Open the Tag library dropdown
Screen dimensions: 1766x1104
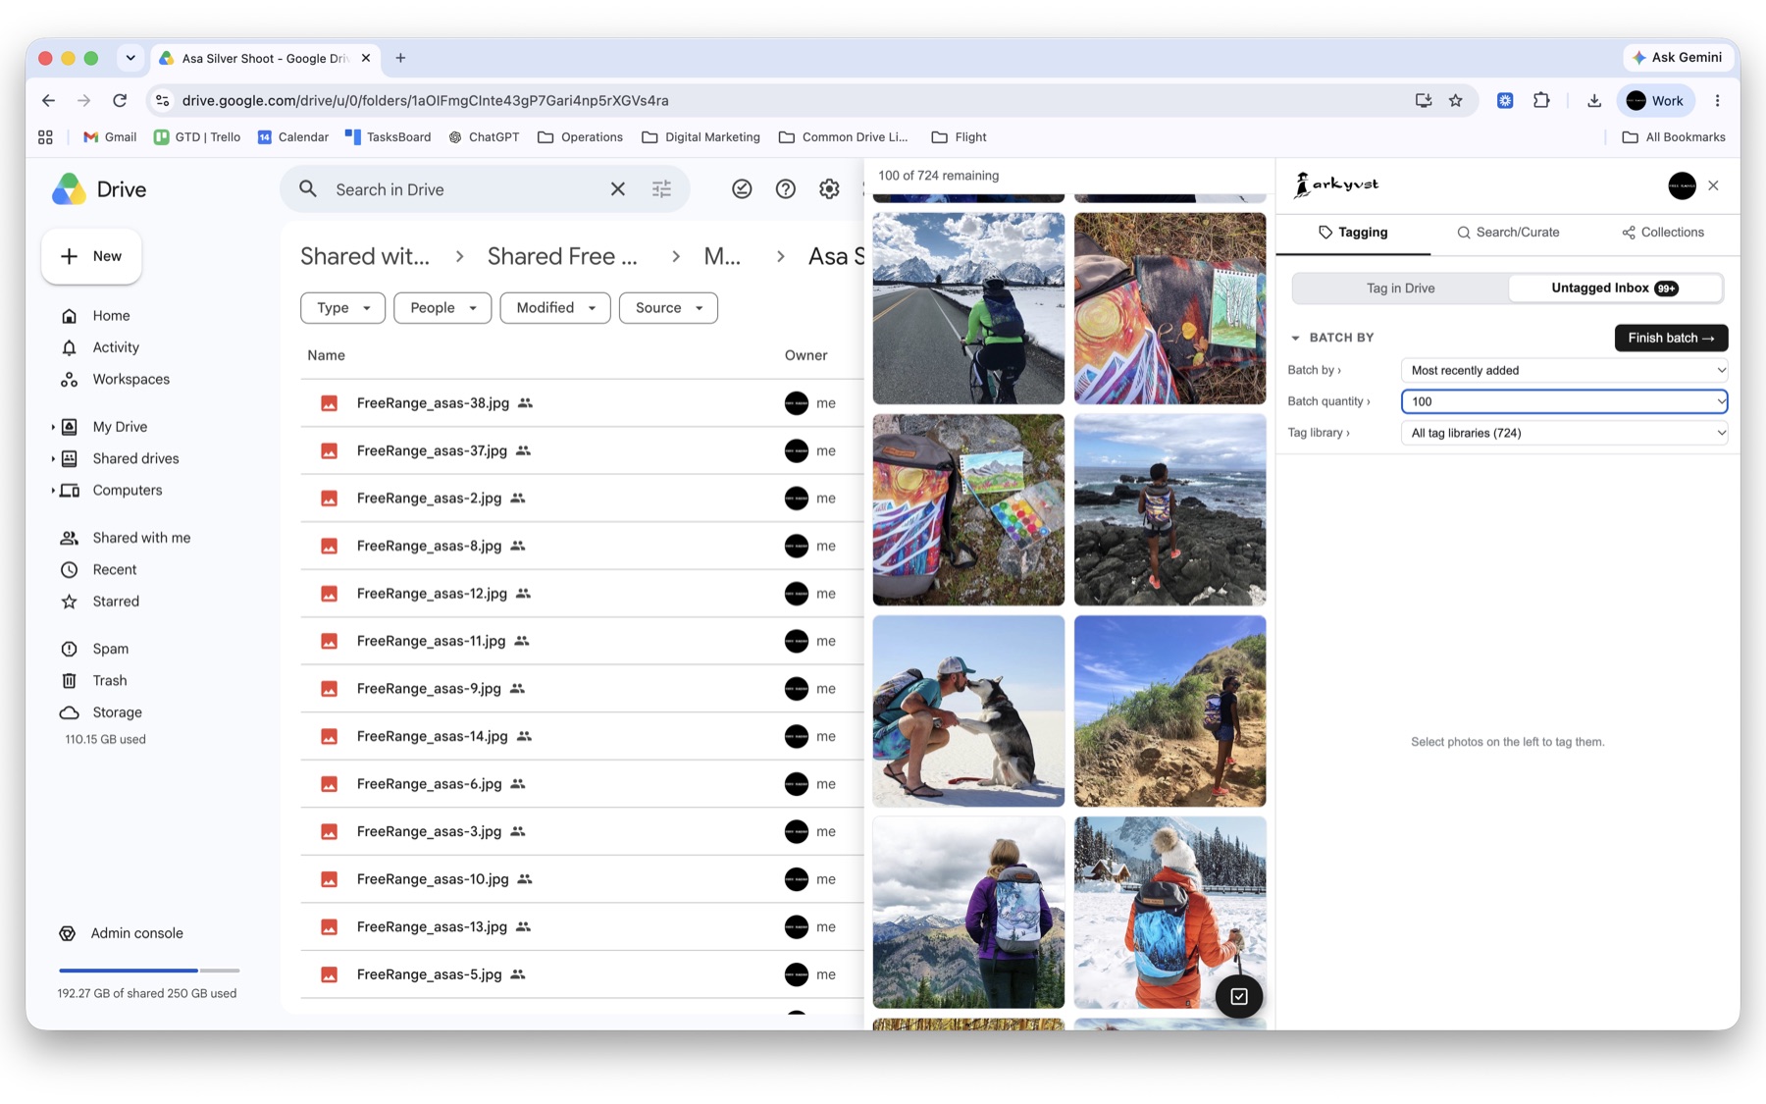(x=1564, y=433)
